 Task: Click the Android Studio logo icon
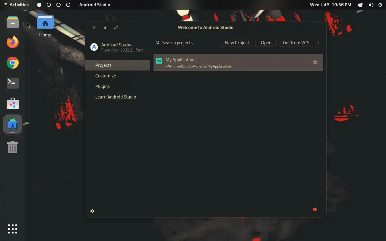click(x=94, y=47)
